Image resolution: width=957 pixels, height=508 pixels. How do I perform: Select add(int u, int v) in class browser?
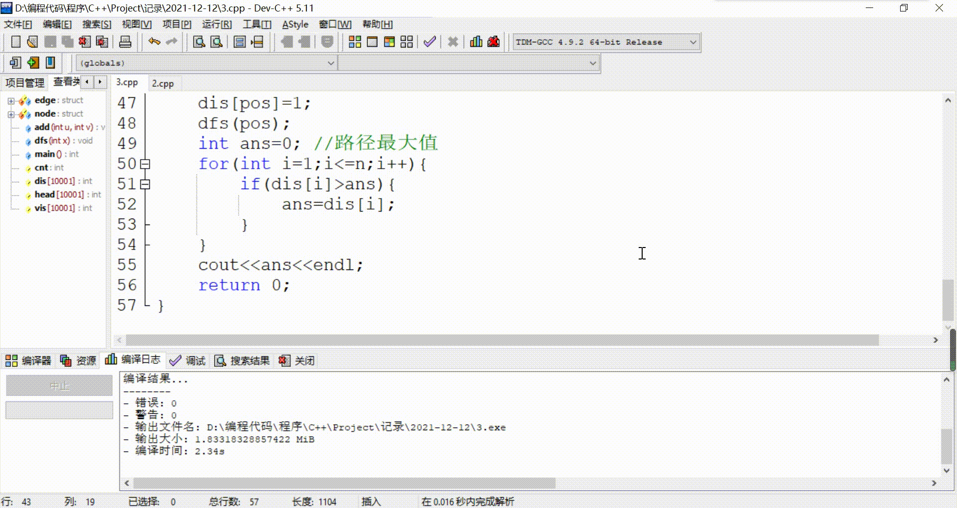(x=69, y=127)
